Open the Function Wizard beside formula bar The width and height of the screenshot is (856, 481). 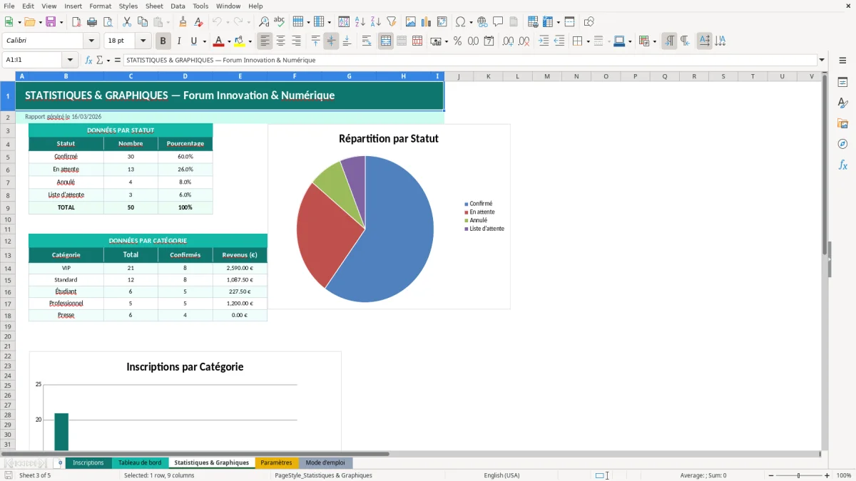click(x=89, y=61)
